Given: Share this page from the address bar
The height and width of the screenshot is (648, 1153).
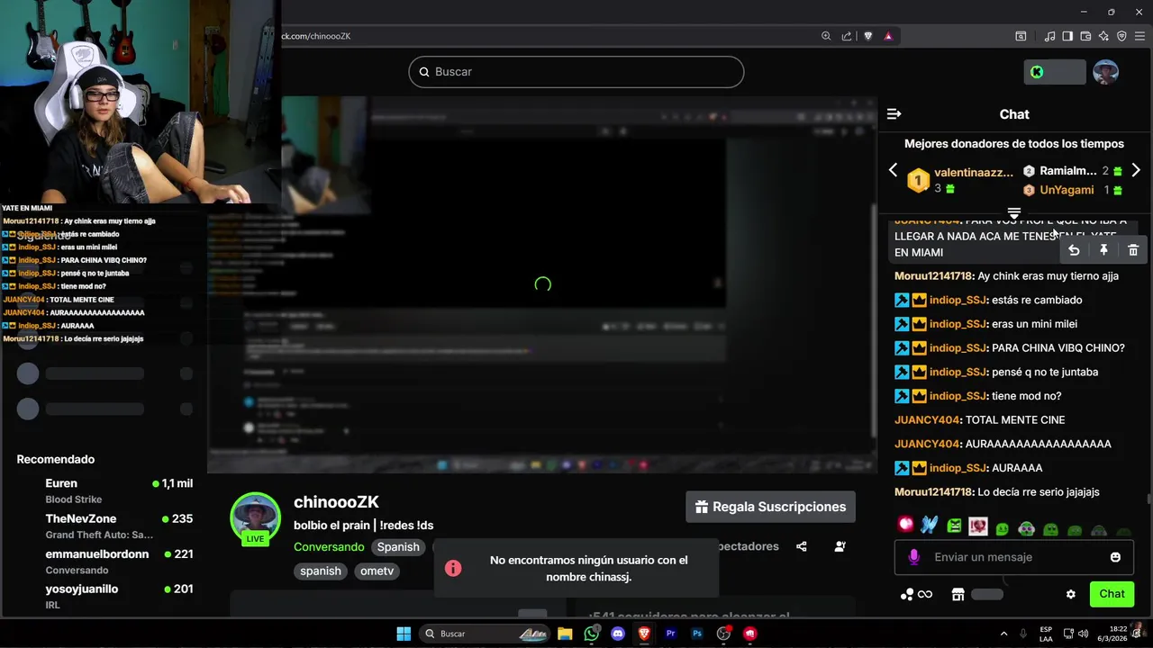Looking at the screenshot, I should click(847, 36).
